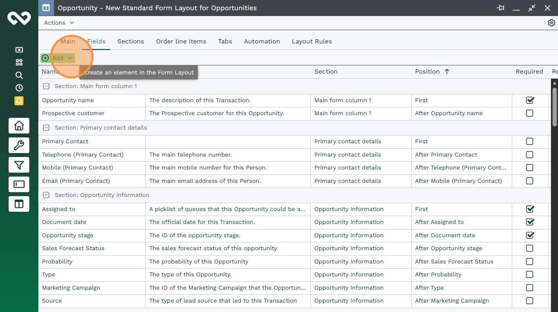Screen dimensions: 558x312
Task: Open the settings gear icon
Action: pos(551,23)
